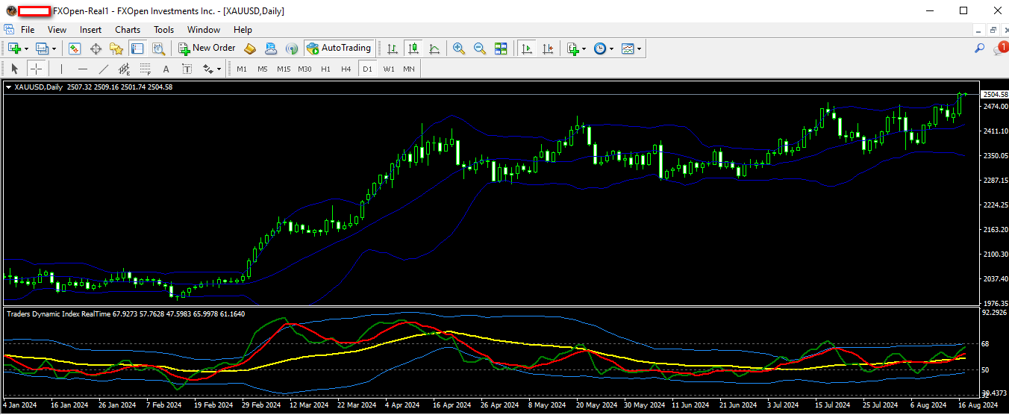Viewport: 1009px width, 415px height.
Task: Select the text tool
Action: 166,69
